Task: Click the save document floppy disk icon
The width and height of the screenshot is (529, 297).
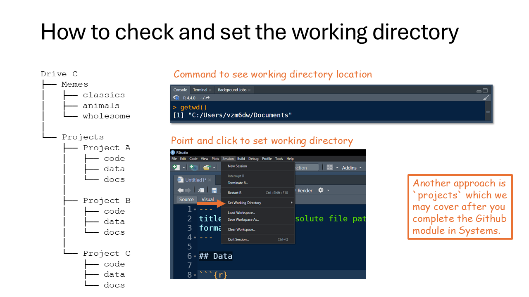Action: (214, 190)
